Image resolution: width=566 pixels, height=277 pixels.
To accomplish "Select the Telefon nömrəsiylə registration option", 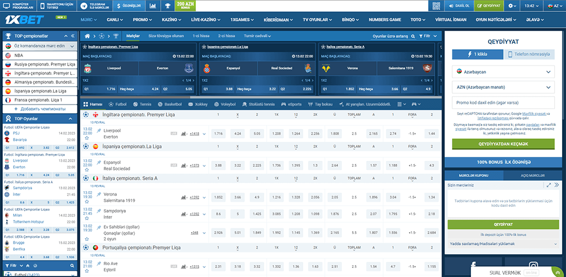I will (529, 54).
